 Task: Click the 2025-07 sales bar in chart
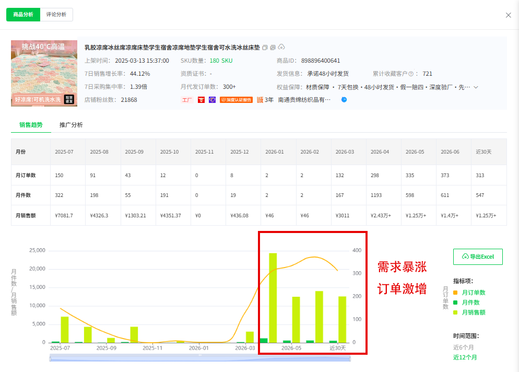coord(65,330)
